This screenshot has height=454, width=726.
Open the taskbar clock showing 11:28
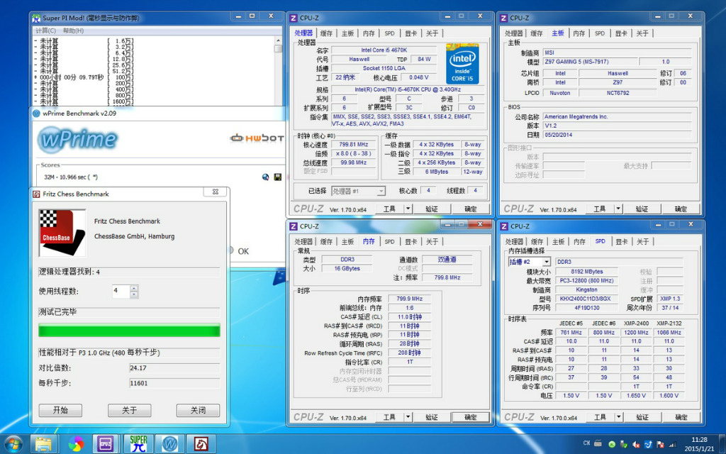(x=699, y=444)
